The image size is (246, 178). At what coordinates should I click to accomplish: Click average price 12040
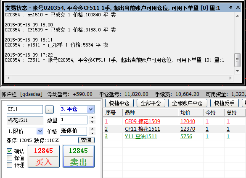pyautogui.click(x=188, y=121)
